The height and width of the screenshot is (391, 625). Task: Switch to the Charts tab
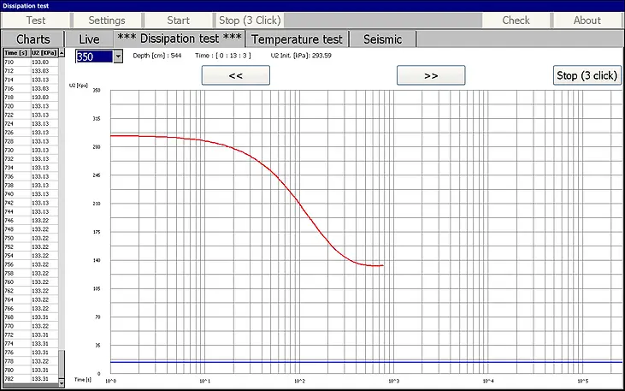pos(33,39)
